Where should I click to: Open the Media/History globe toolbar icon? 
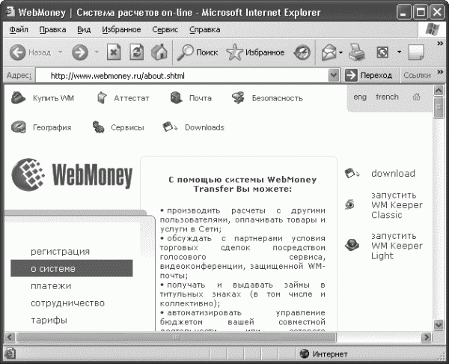click(x=302, y=52)
